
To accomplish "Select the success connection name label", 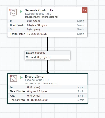I will click(x=40, y=53).
